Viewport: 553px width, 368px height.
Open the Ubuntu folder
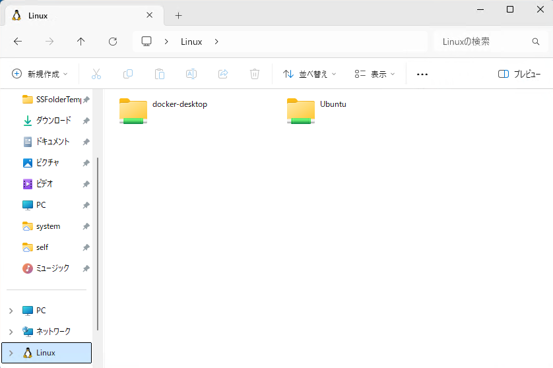301,111
